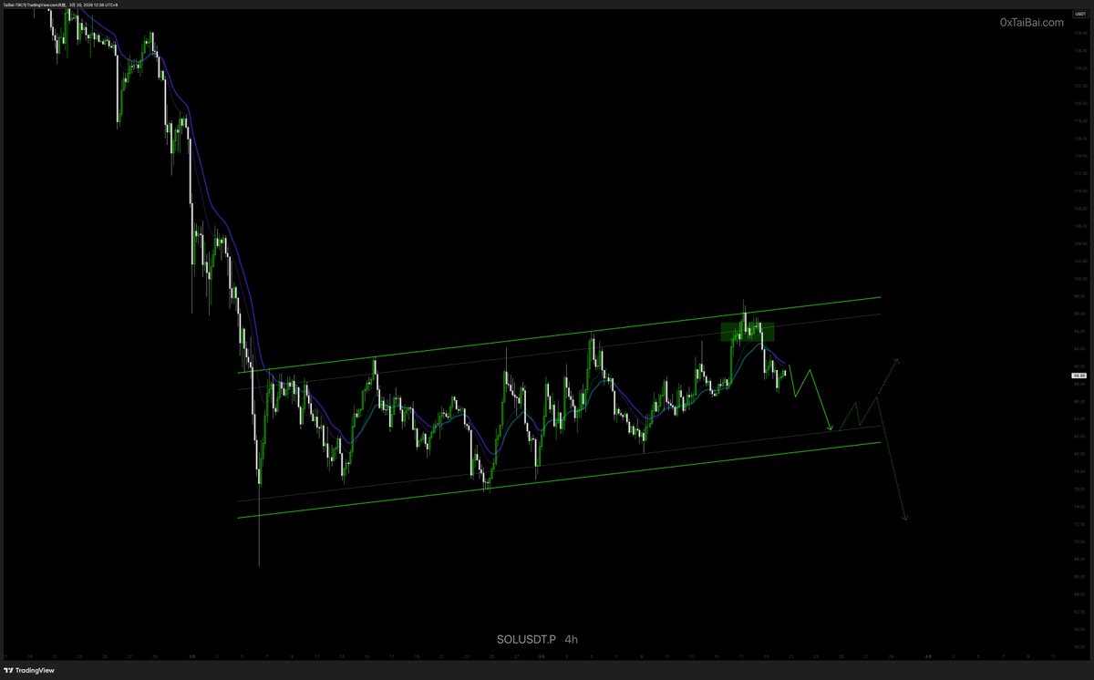This screenshot has width=1094, height=680.
Task: Select the upper gray inner channel line
Action: pyautogui.click(x=558, y=352)
